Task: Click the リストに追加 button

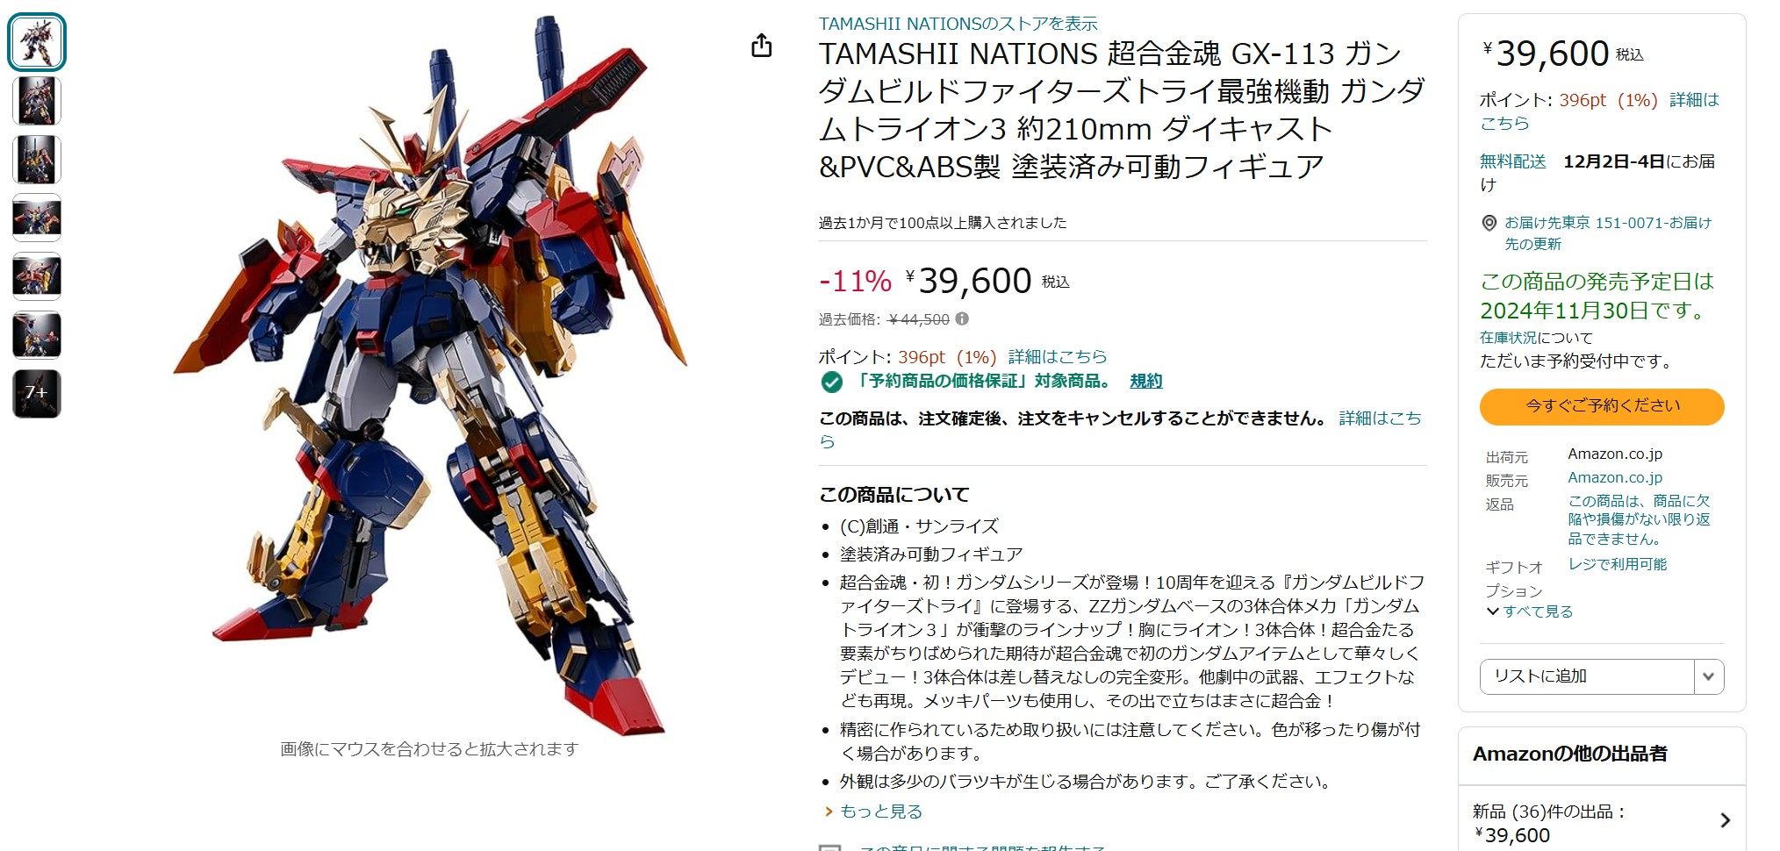Action: 1587,676
